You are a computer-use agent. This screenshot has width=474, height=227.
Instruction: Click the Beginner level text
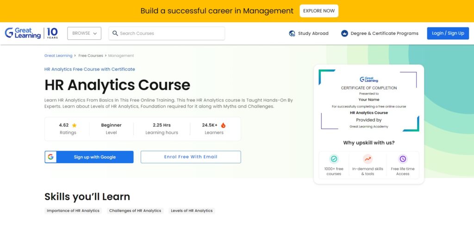pos(111,125)
